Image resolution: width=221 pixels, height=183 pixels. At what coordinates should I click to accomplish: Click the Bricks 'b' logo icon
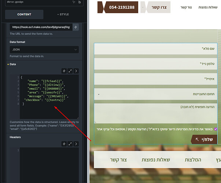pyautogui.click(x=80, y=2)
